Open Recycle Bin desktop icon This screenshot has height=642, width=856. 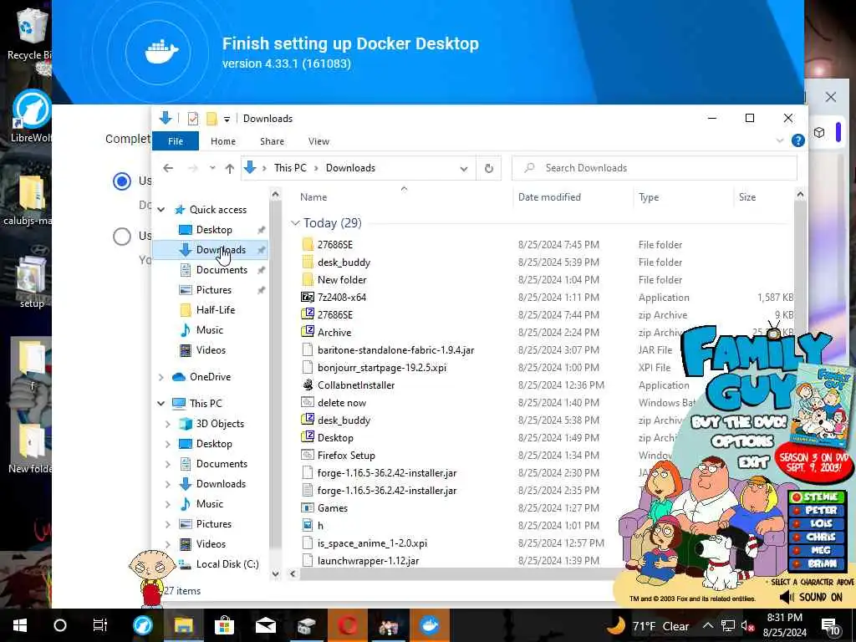29,33
